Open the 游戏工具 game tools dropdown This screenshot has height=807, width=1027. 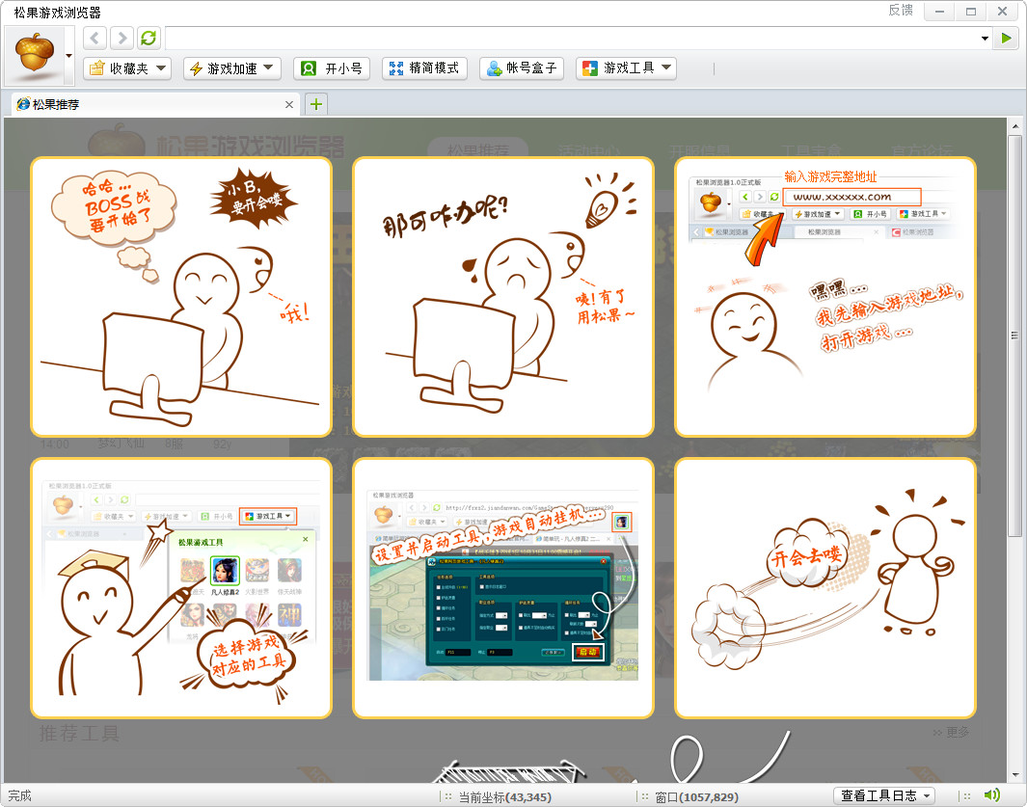(626, 68)
